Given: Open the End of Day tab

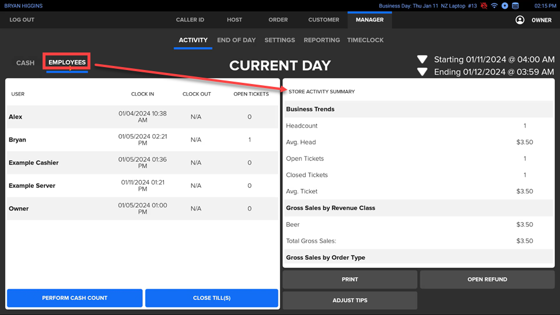Looking at the screenshot, I should pyautogui.click(x=236, y=40).
